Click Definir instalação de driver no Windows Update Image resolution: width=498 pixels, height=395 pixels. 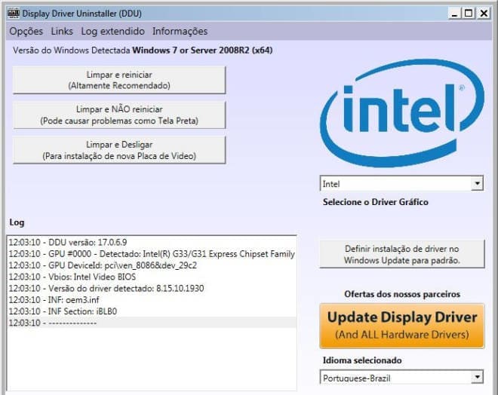point(402,255)
